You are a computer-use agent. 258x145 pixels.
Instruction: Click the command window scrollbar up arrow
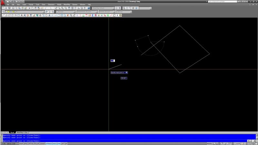[x=257, y=135]
